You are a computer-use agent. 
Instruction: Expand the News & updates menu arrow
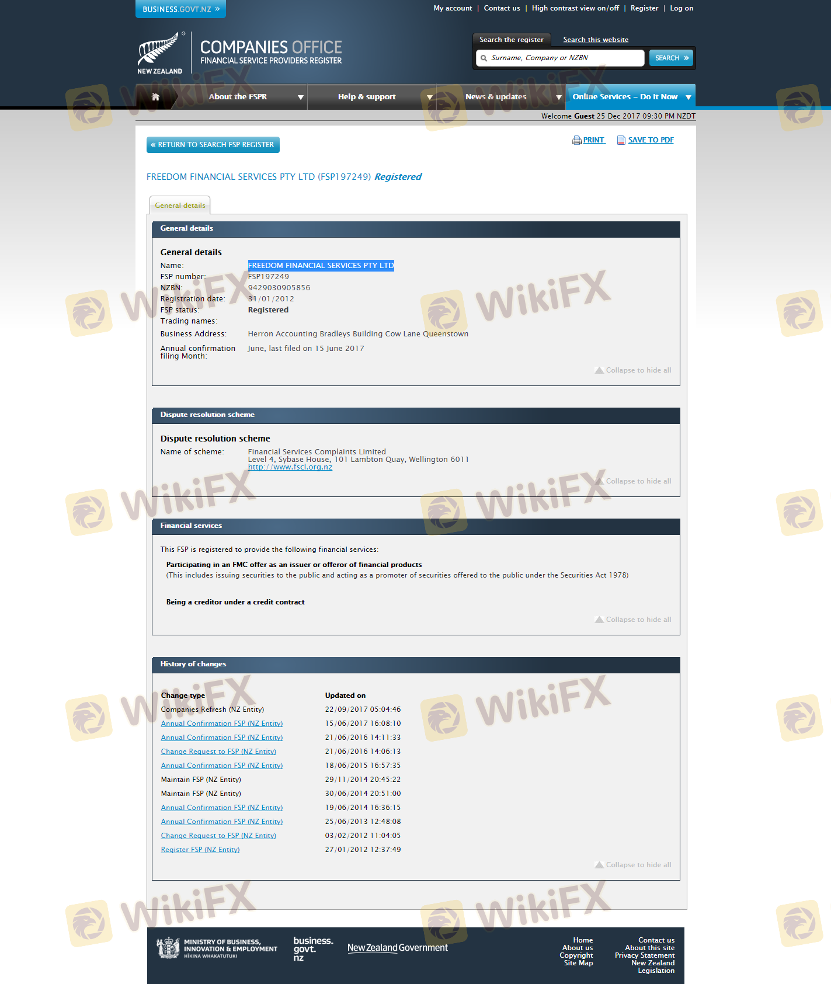[559, 98]
